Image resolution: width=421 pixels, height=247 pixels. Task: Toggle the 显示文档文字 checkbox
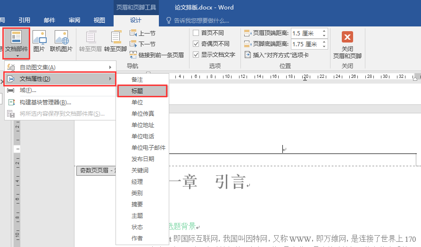point(196,55)
